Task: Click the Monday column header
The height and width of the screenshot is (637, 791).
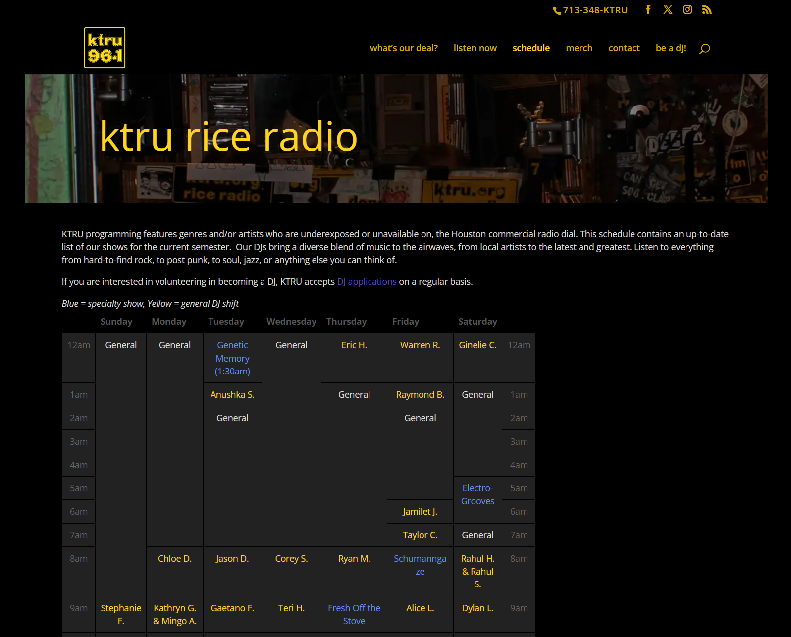Action: (169, 322)
